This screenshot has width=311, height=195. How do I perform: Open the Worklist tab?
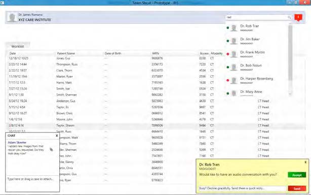[x=18, y=46]
